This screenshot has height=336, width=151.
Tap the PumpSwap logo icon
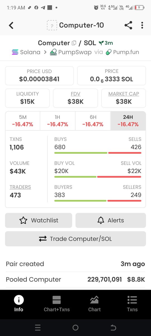(53, 52)
